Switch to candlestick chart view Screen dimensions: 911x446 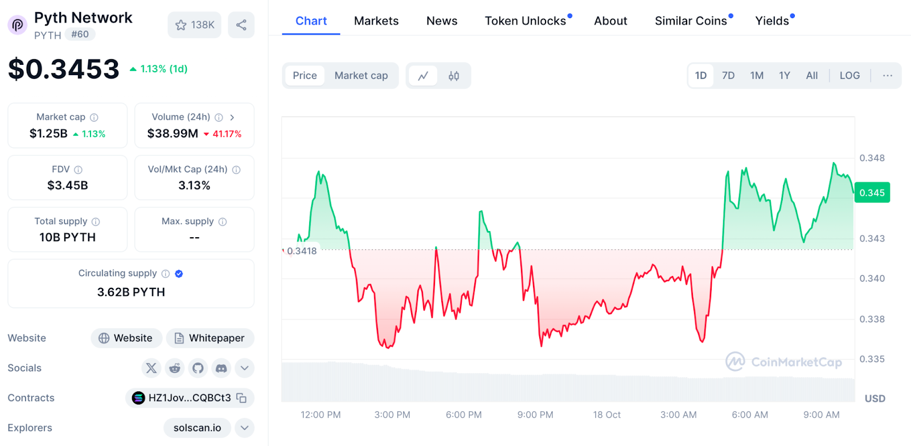coord(454,76)
